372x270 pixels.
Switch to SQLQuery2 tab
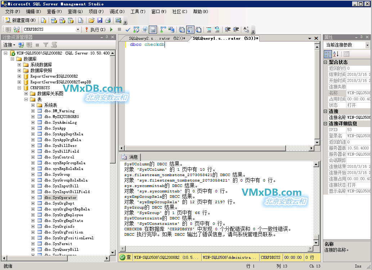click(x=157, y=38)
